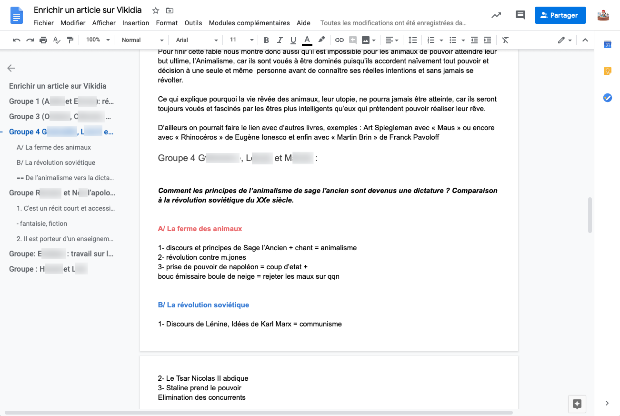This screenshot has width=620, height=416.
Task: Go to outline item A/ La ferme des animaux
Action: [54, 147]
